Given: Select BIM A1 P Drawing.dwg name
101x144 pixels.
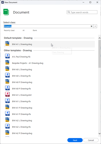Looking at the screenshot, I should [x=22, y=108].
